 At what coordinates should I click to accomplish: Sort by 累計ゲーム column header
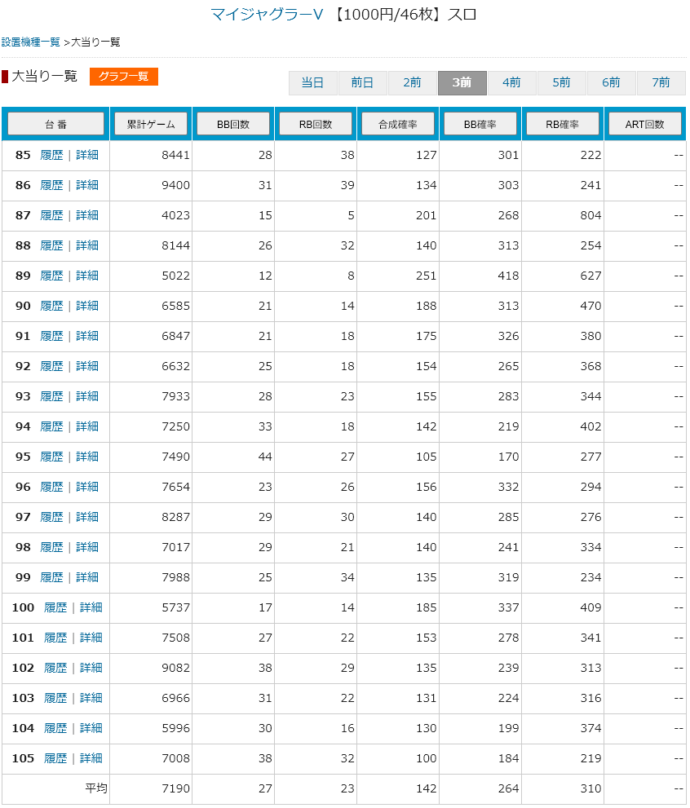point(151,124)
